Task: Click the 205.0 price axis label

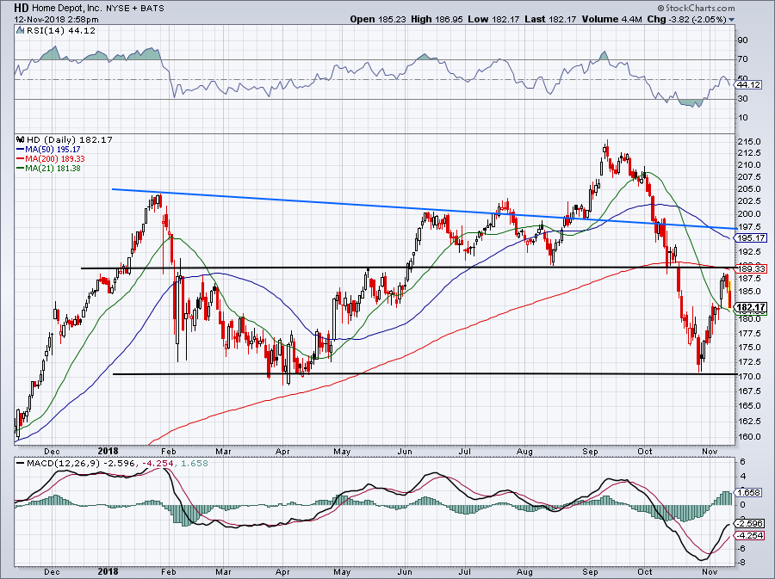Action: pos(748,189)
